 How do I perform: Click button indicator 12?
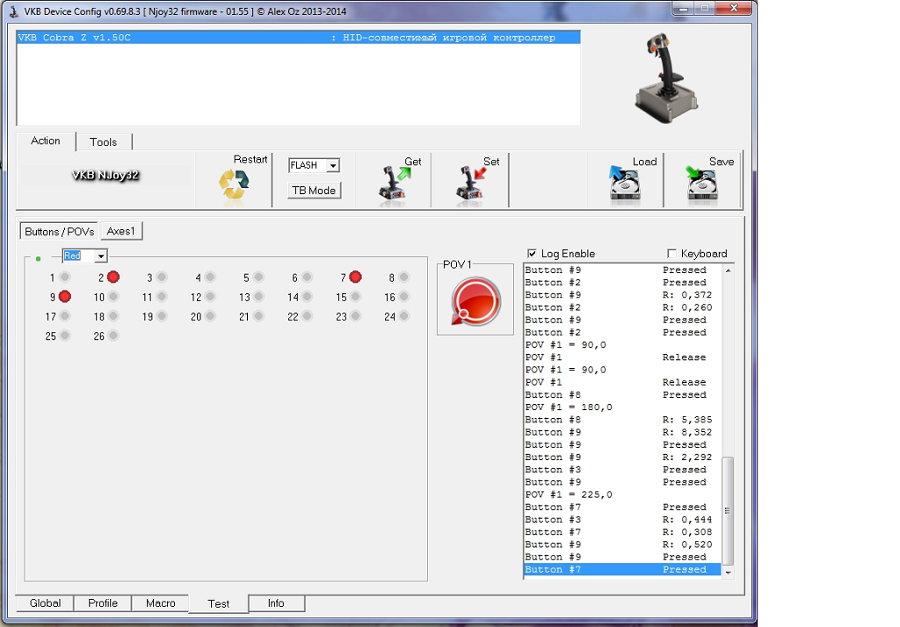pos(210,297)
